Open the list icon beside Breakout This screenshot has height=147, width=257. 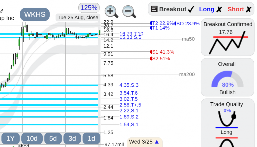click(x=154, y=9)
